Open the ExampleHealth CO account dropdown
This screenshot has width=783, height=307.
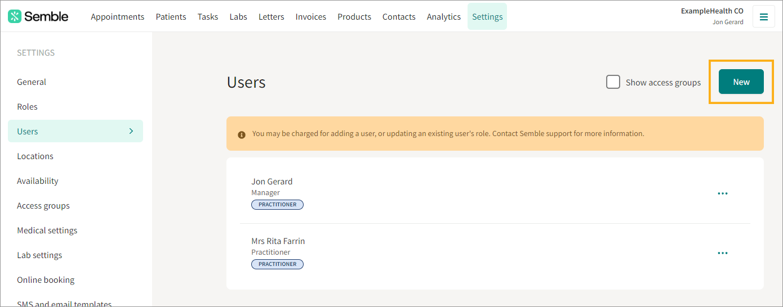tap(712, 16)
